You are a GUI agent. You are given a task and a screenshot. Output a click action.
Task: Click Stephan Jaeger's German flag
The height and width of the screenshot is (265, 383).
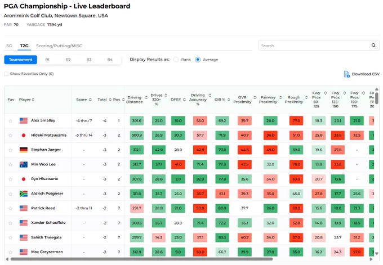[x=24, y=150]
